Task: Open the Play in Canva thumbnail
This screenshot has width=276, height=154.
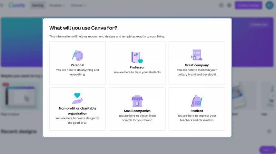Action: click(17, 97)
